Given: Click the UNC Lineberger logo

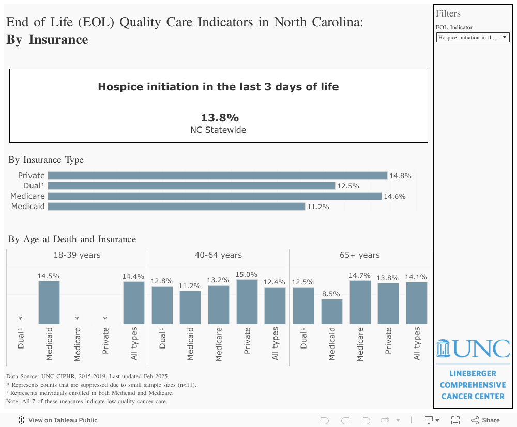Looking at the screenshot, I should [473, 370].
